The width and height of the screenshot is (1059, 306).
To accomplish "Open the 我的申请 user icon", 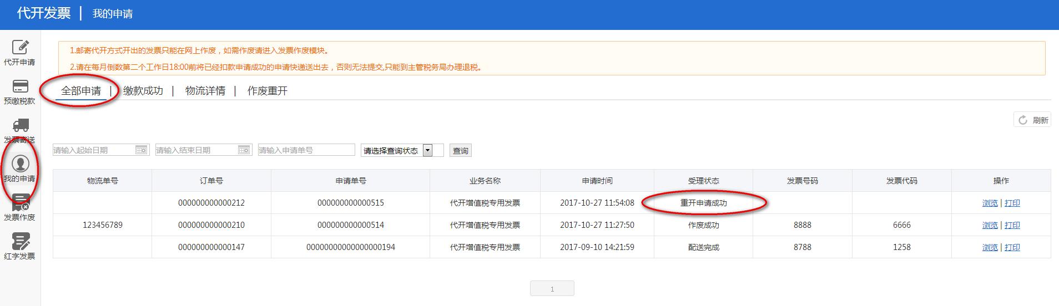I will point(21,164).
